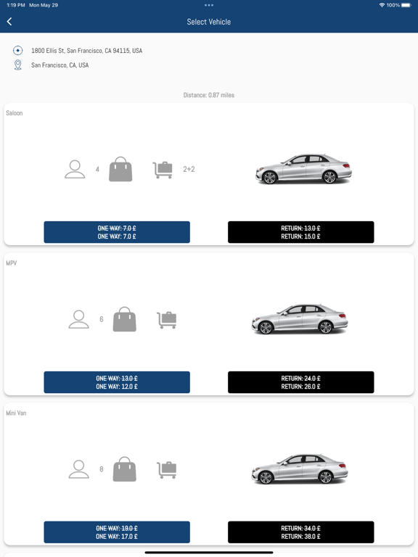The image size is (418, 557).
Task: Select Saloon RETURN 15.0 £ fare
Action: pos(300,232)
